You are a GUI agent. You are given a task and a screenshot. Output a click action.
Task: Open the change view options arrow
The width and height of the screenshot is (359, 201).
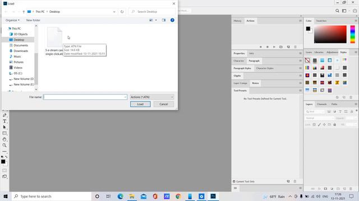coord(156,20)
